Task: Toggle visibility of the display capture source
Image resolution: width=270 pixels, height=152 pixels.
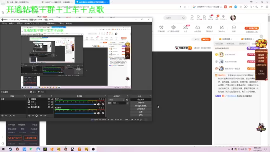Action: (x=49, y=107)
